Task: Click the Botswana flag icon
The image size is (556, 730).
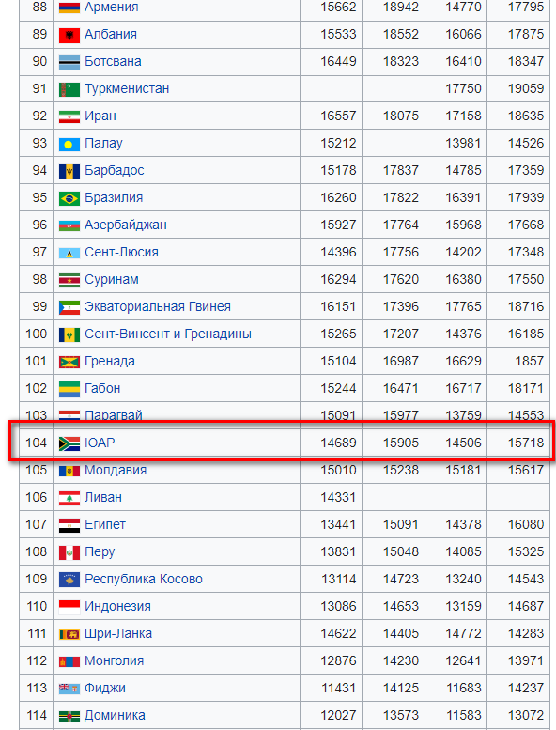Action: click(x=69, y=62)
